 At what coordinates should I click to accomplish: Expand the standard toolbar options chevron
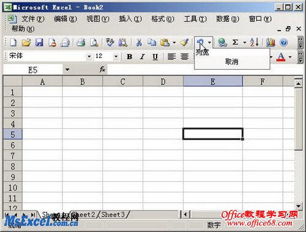300,43
